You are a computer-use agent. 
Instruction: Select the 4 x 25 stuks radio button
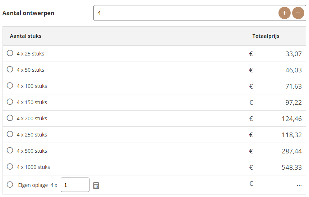[10, 53]
